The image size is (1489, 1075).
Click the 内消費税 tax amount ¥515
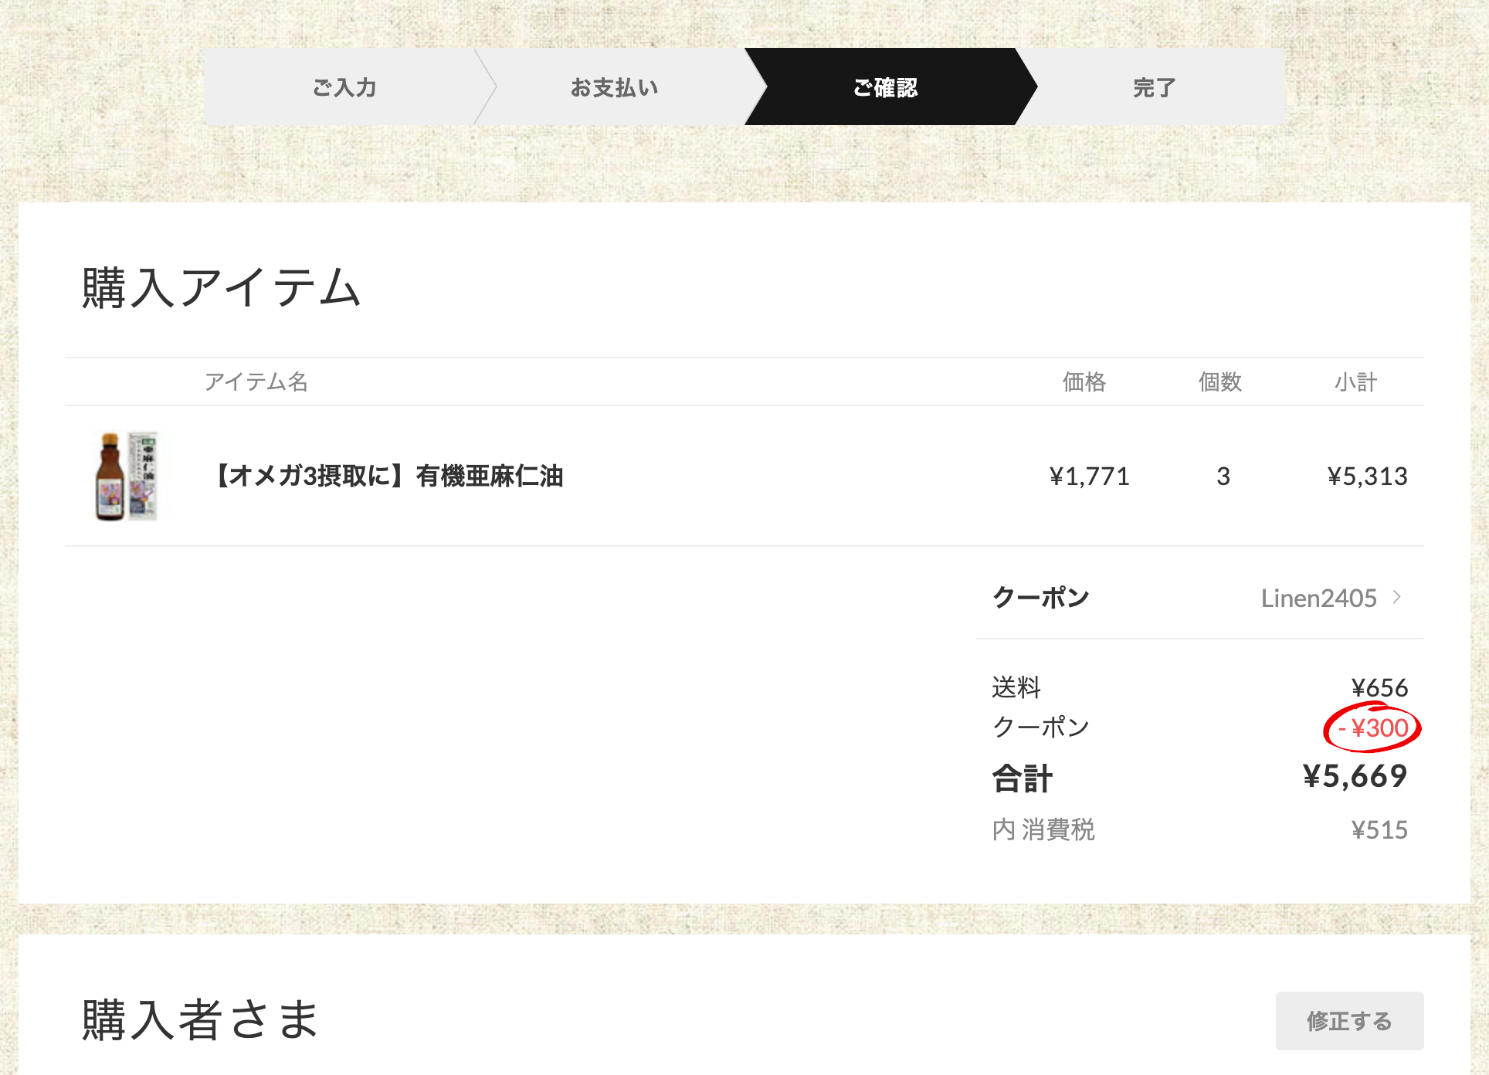[x=1379, y=829]
